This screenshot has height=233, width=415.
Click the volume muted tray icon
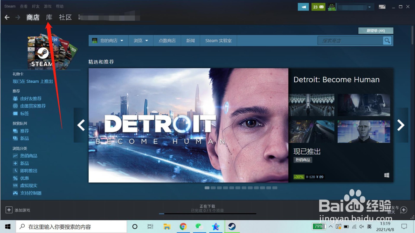[x=362, y=227]
